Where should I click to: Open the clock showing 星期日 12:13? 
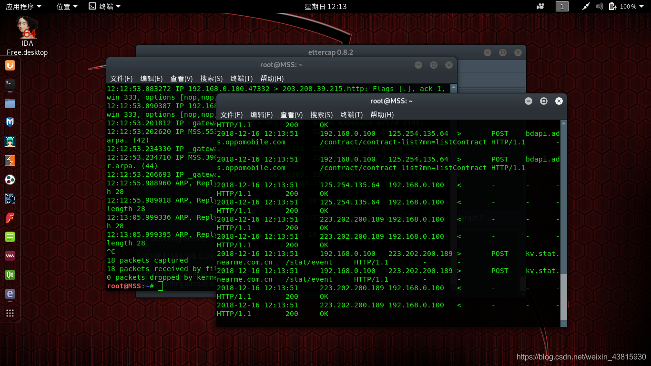[x=325, y=6]
